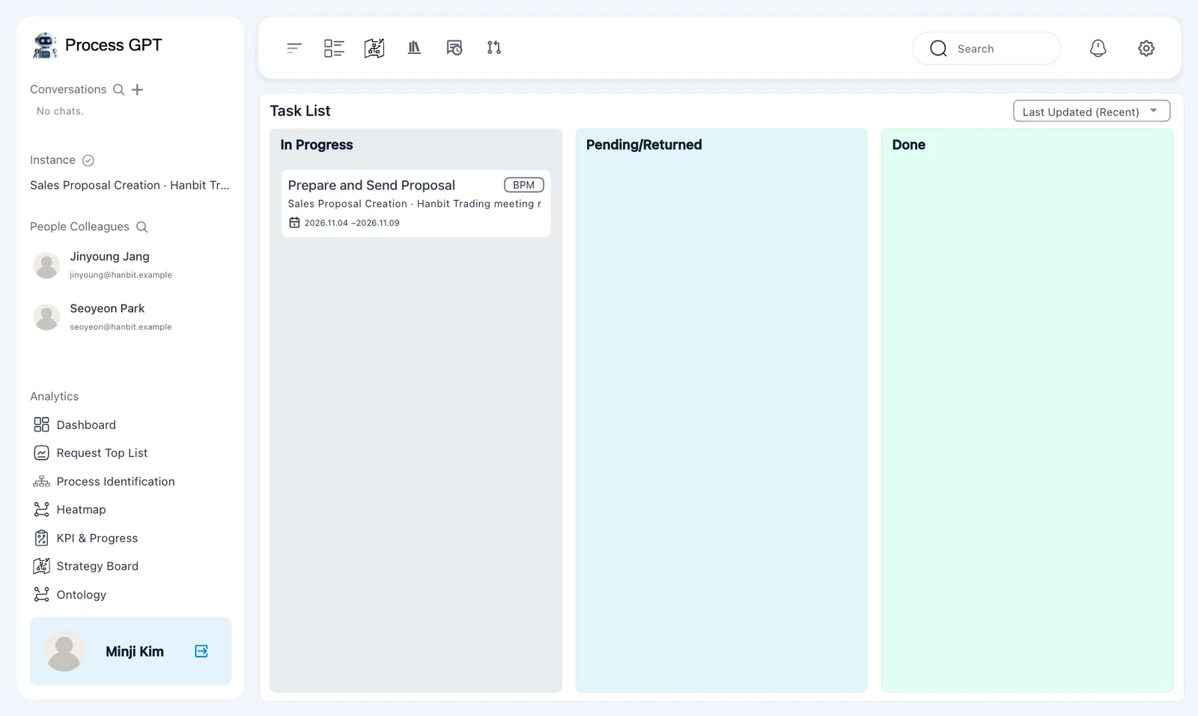The width and height of the screenshot is (1198, 716).
Task: Click the Done column header
Action: (x=908, y=145)
